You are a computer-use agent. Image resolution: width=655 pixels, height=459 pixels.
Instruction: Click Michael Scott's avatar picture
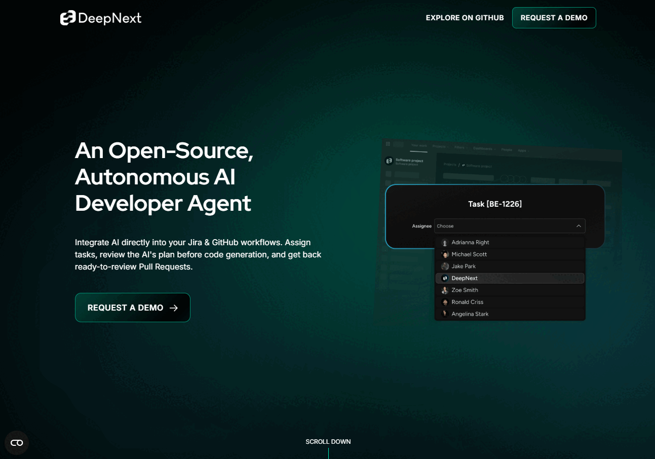click(x=445, y=254)
